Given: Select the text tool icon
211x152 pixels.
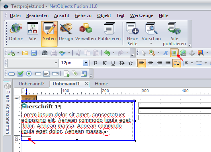Looking at the screenshot, I should (165, 53).
